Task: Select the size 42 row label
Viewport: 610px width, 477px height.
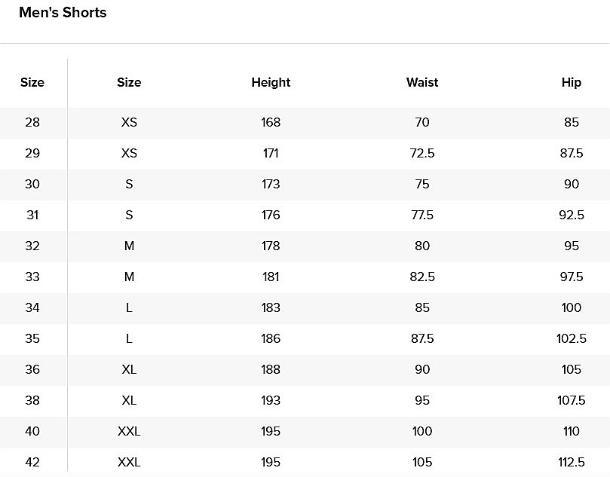Action: point(32,462)
